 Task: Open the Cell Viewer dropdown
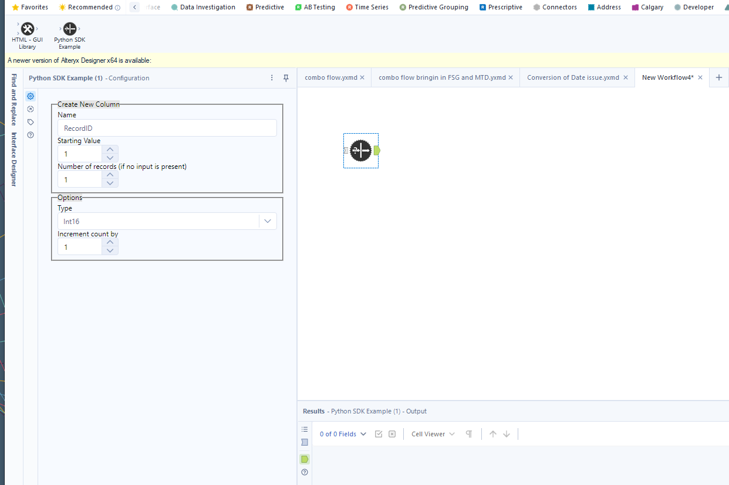click(x=432, y=433)
